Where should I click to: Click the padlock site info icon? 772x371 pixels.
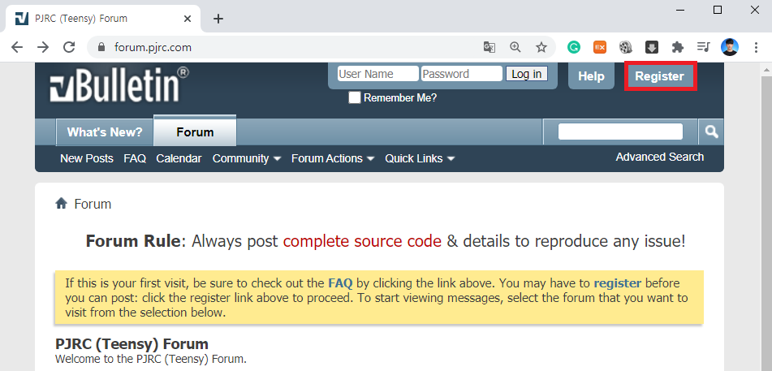click(101, 47)
